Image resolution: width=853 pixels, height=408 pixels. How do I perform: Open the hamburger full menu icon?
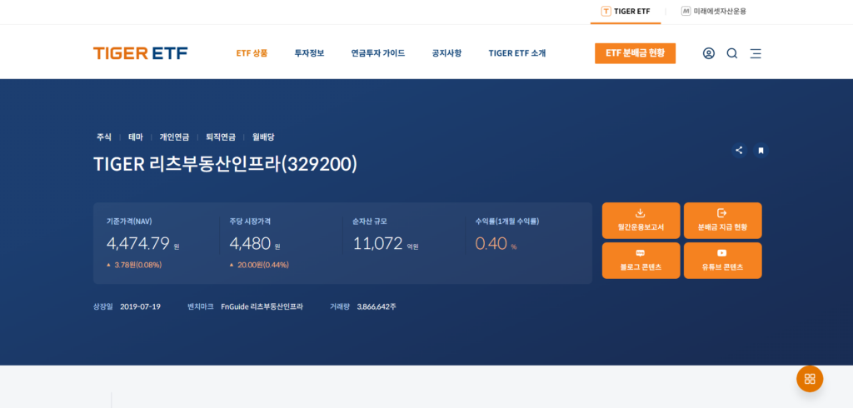click(756, 53)
